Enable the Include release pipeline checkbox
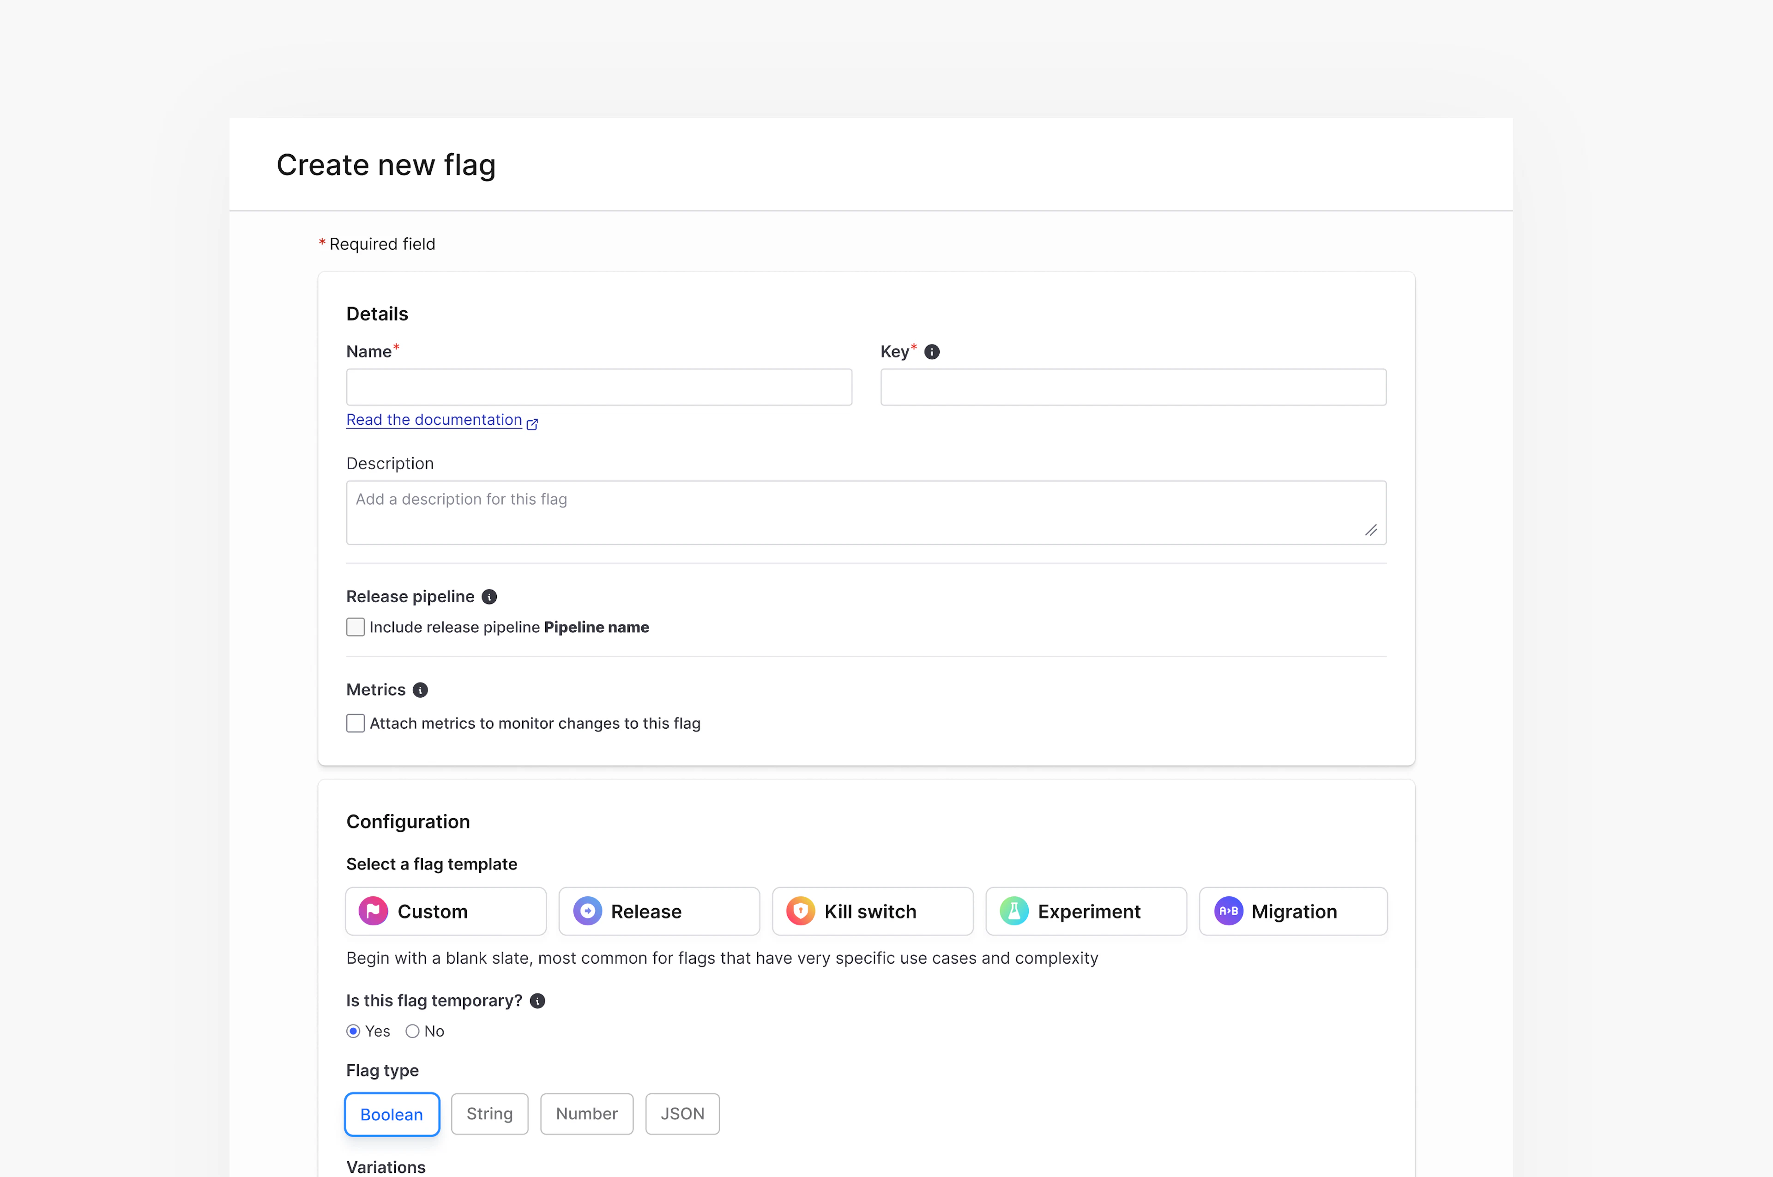 point(355,627)
